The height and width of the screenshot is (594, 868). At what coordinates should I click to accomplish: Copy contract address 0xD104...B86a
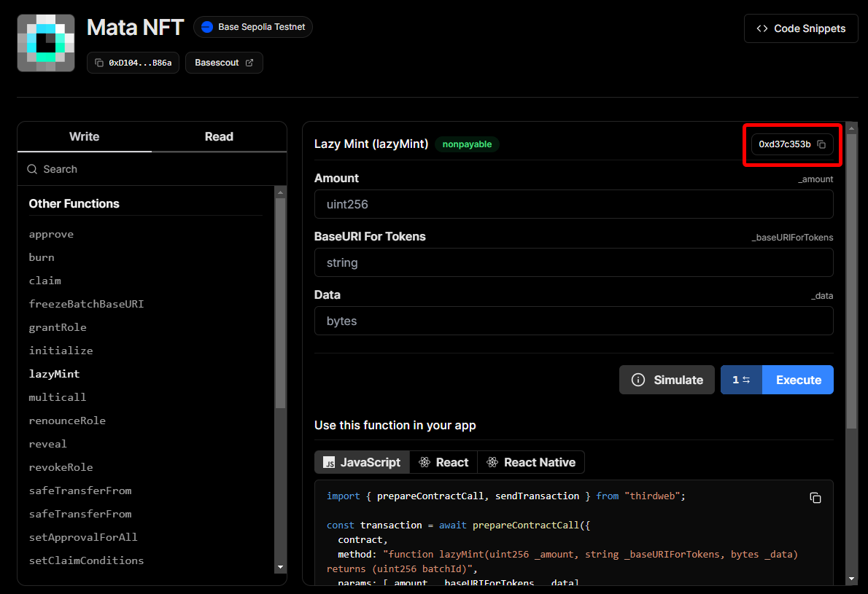pyautogui.click(x=133, y=63)
